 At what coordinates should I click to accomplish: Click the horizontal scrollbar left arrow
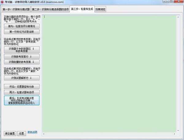coord(44,134)
